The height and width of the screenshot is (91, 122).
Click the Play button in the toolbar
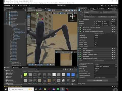tap(58, 5)
